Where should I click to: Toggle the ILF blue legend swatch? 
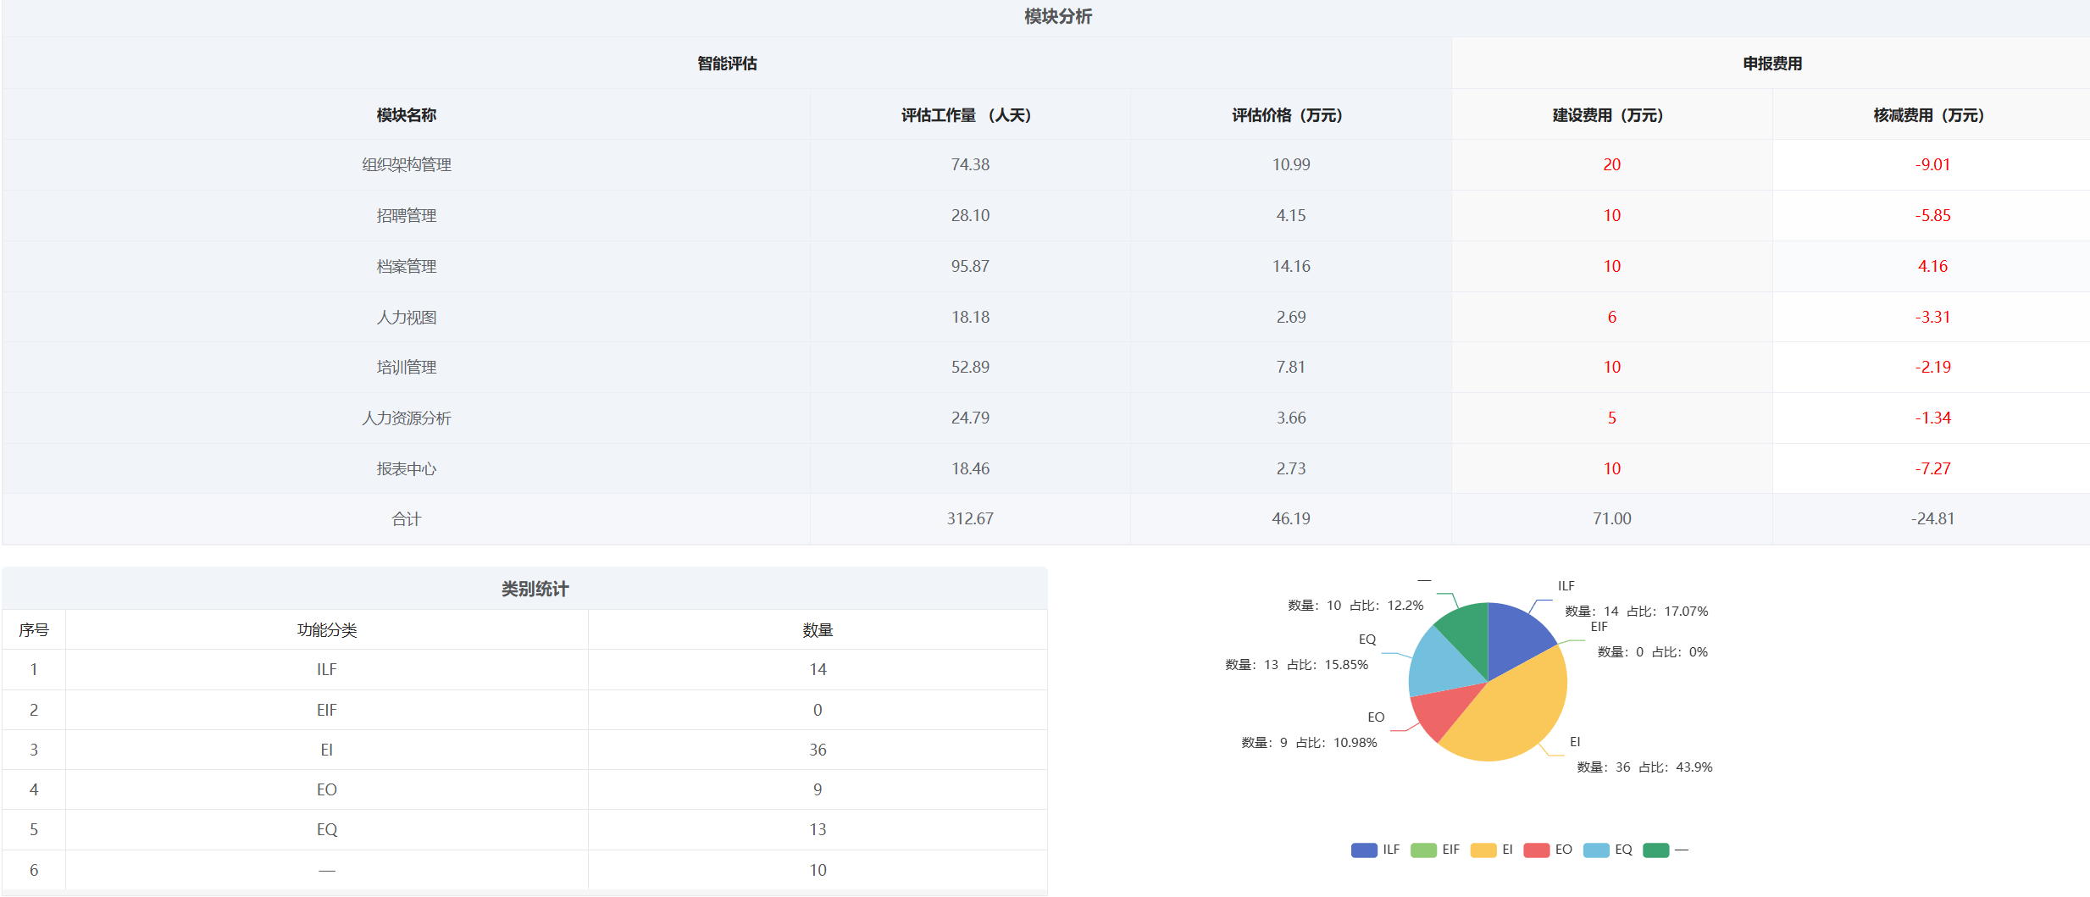[x=1364, y=850]
